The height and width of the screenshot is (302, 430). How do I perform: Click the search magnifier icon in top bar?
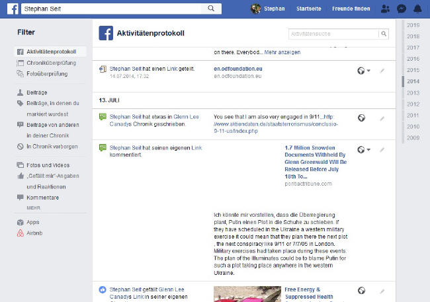coord(211,9)
